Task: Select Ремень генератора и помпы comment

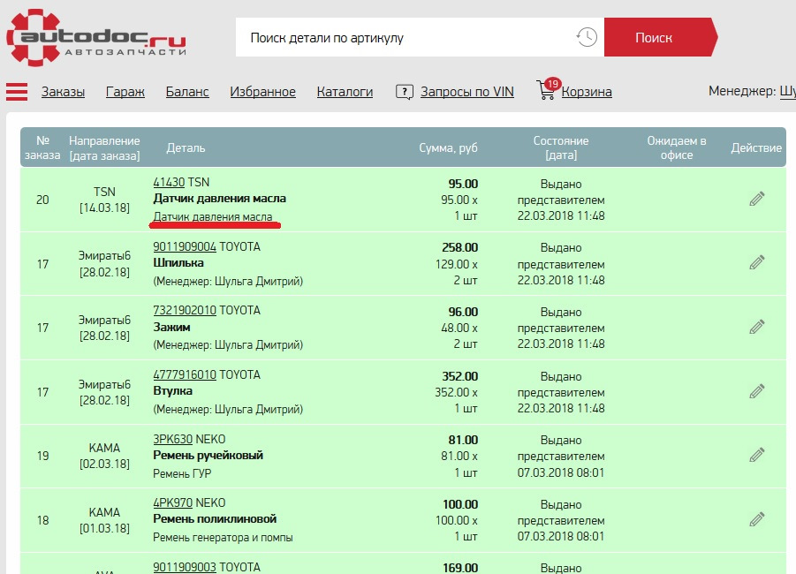Action: tap(223, 538)
